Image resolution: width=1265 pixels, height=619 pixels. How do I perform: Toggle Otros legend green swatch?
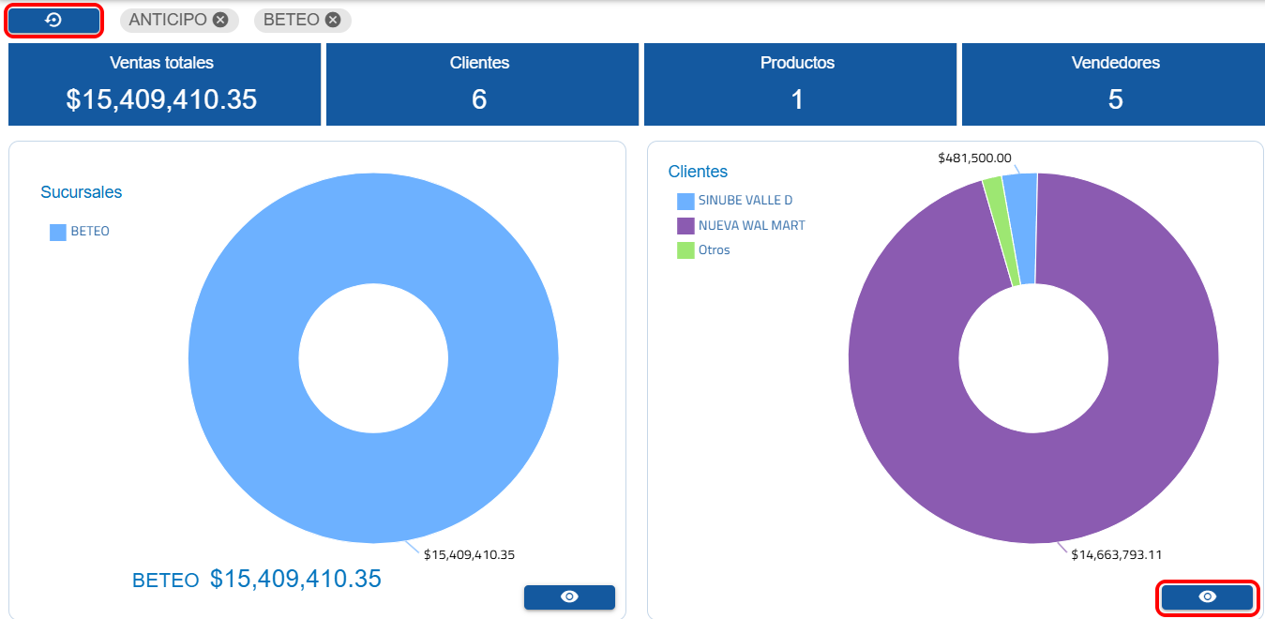point(685,250)
